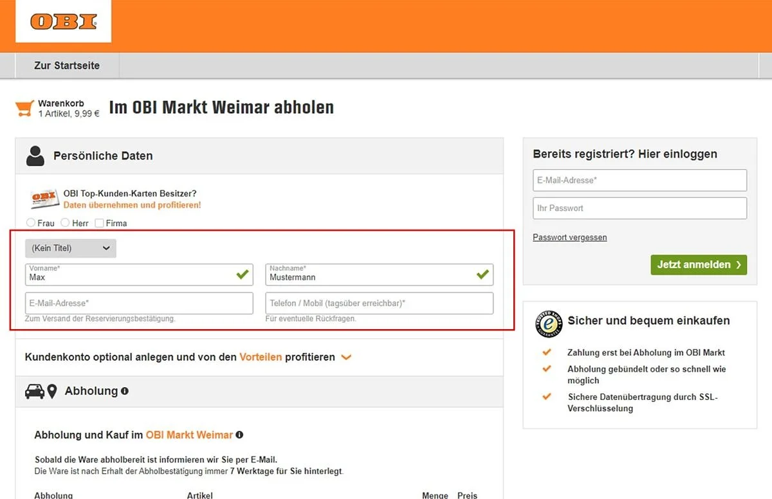Click 'Im OBI Markt Weimar abholen' heading

click(x=221, y=107)
